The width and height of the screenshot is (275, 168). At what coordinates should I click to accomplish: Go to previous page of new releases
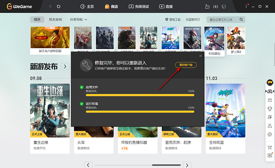coord(88,165)
